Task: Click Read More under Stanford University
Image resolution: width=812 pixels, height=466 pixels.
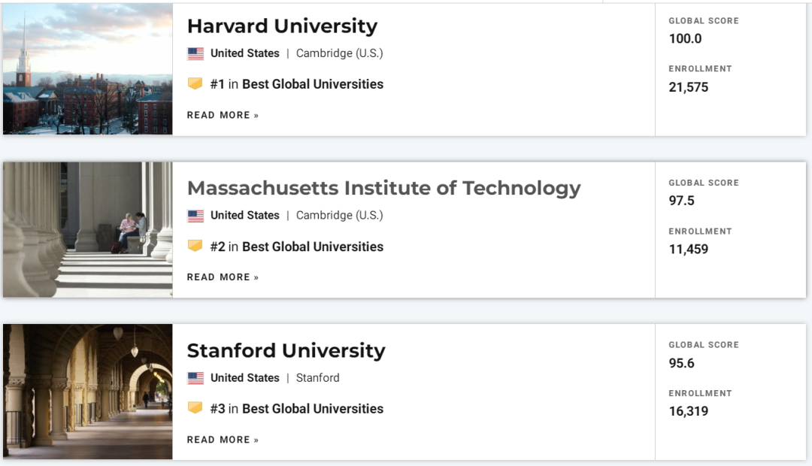Action: (x=223, y=440)
